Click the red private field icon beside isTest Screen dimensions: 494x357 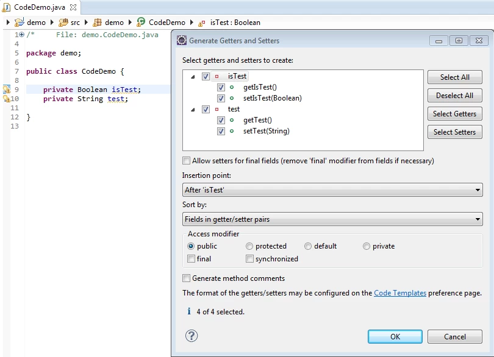coord(217,77)
